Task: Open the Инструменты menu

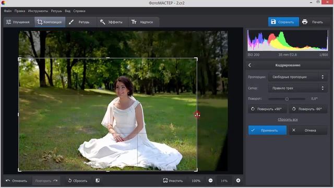Action: (x=38, y=11)
